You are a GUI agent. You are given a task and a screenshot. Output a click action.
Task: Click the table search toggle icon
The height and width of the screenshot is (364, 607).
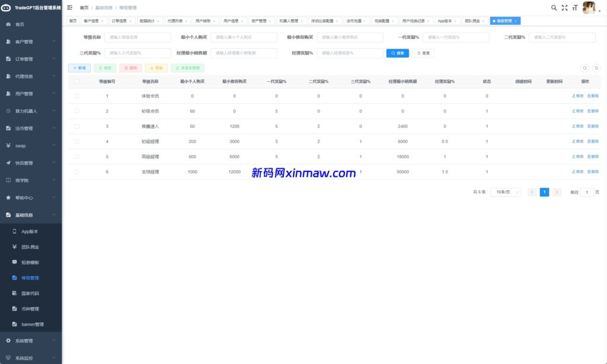coord(586,68)
